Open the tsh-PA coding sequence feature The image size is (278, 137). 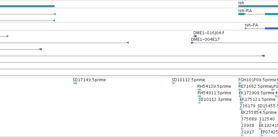coord(262,28)
